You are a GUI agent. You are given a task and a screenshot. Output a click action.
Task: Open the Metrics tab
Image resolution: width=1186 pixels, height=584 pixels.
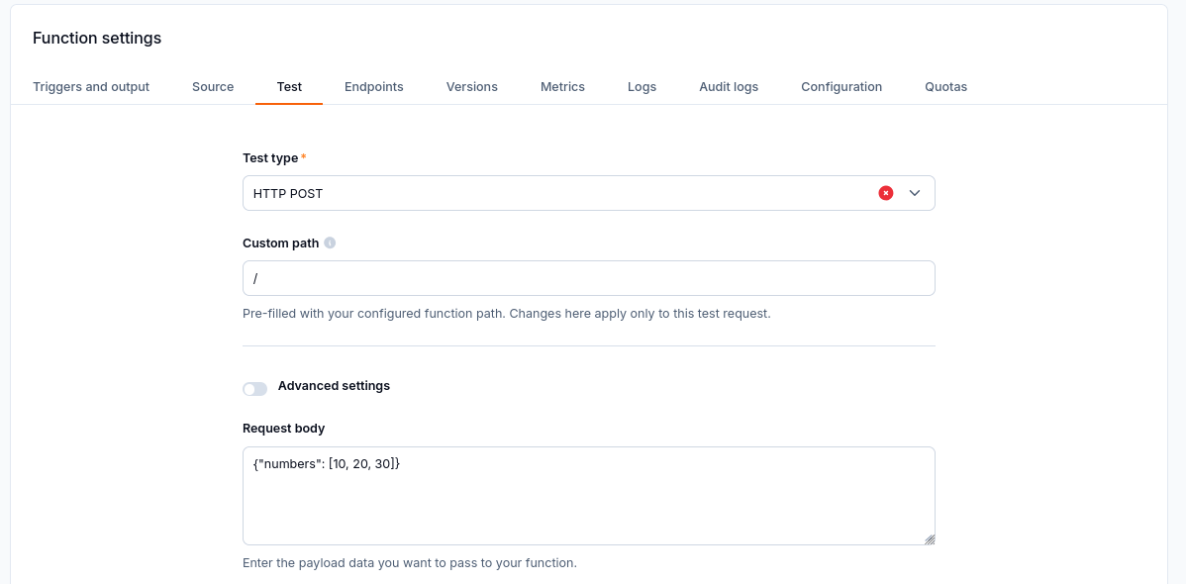562,86
